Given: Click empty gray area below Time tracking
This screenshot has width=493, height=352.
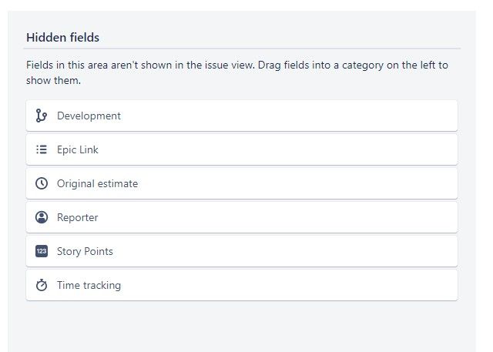Looking at the screenshot, I should pyautogui.click(x=241, y=327).
